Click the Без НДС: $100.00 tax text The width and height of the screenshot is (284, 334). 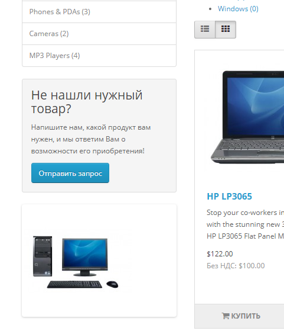tap(236, 266)
